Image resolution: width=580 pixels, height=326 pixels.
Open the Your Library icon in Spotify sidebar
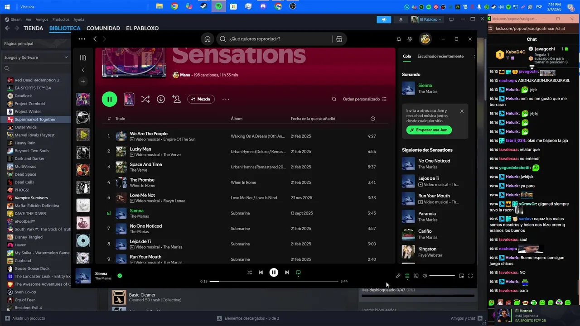point(83,58)
